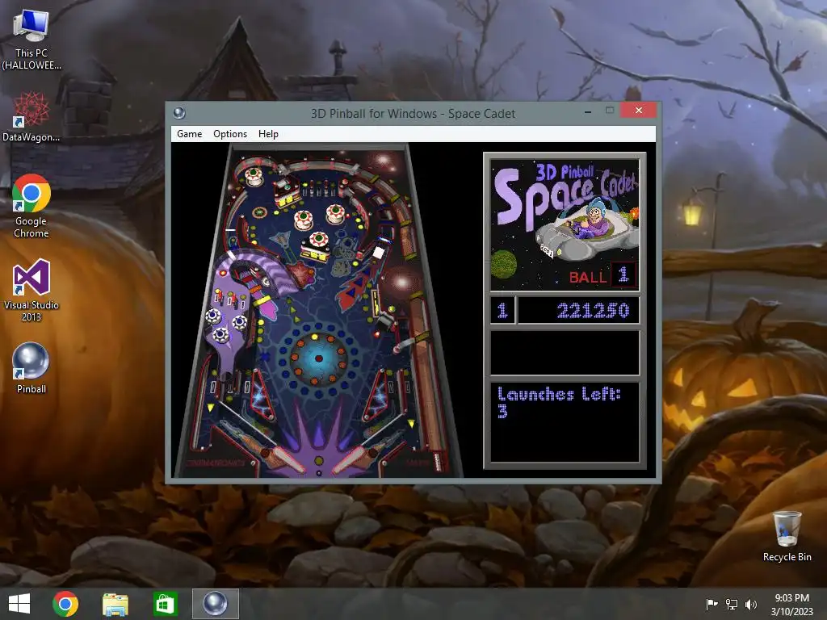
Task: Open network tray icon
Action: click(732, 604)
